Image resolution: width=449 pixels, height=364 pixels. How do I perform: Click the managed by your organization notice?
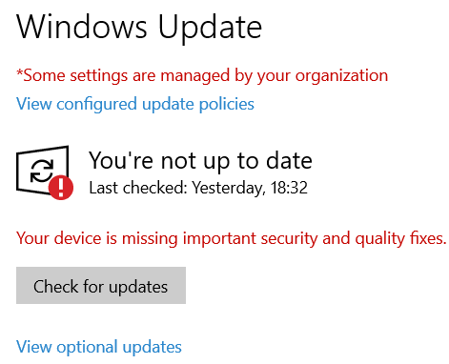202,75
